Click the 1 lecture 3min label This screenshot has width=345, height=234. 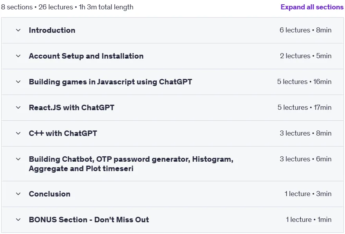pos(308,194)
